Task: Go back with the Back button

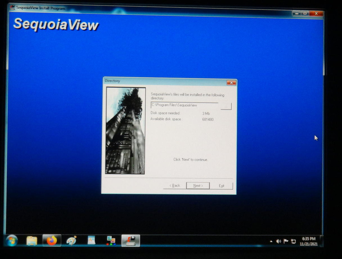Action: (175, 186)
